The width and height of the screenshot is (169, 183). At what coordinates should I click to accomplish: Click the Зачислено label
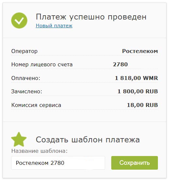(27, 91)
